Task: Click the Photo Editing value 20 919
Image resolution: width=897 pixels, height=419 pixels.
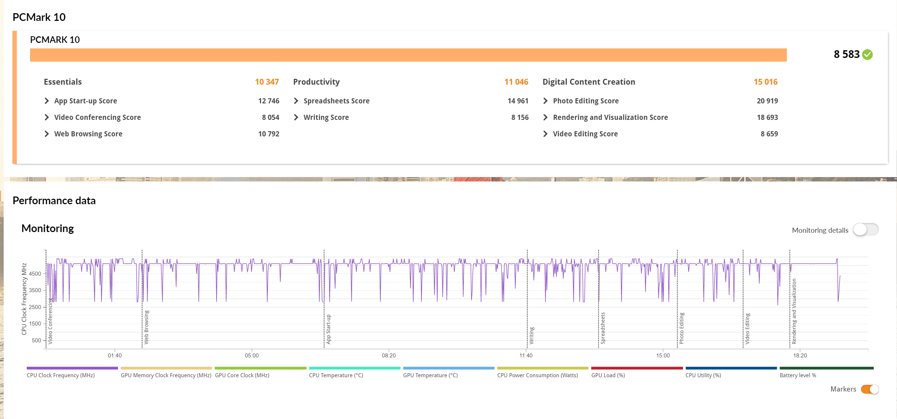Action: pyautogui.click(x=767, y=101)
